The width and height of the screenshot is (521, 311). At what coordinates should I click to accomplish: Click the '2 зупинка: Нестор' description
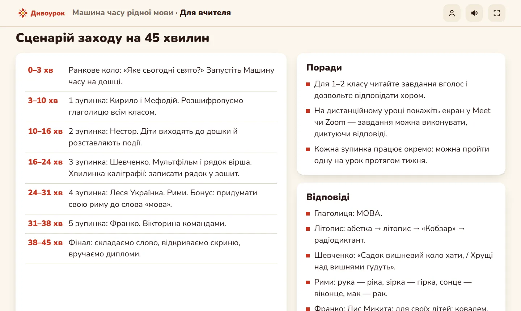pos(153,137)
